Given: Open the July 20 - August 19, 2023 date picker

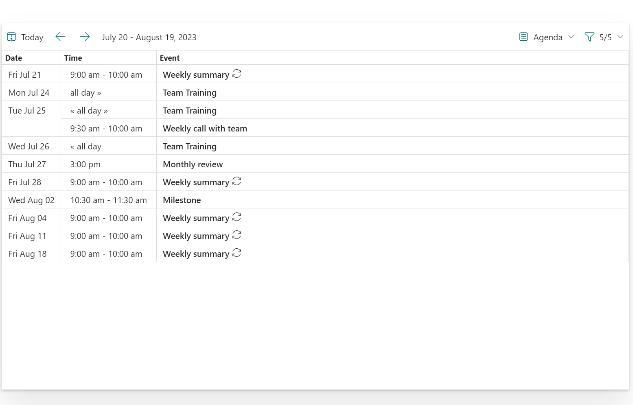Looking at the screenshot, I should coord(149,37).
